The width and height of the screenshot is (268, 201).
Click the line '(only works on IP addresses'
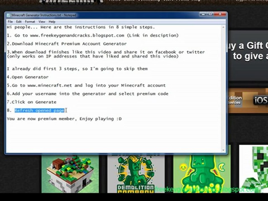click(x=93, y=56)
